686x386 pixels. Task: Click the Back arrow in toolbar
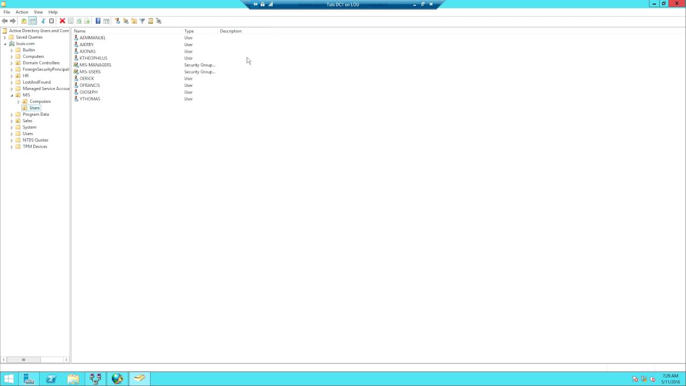5,21
